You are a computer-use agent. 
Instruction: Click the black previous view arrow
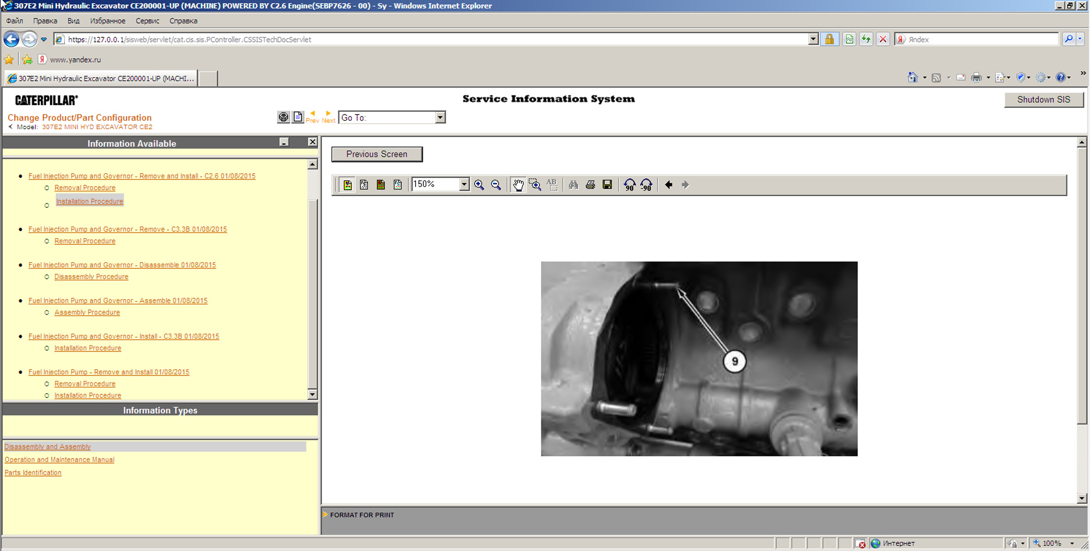point(668,185)
